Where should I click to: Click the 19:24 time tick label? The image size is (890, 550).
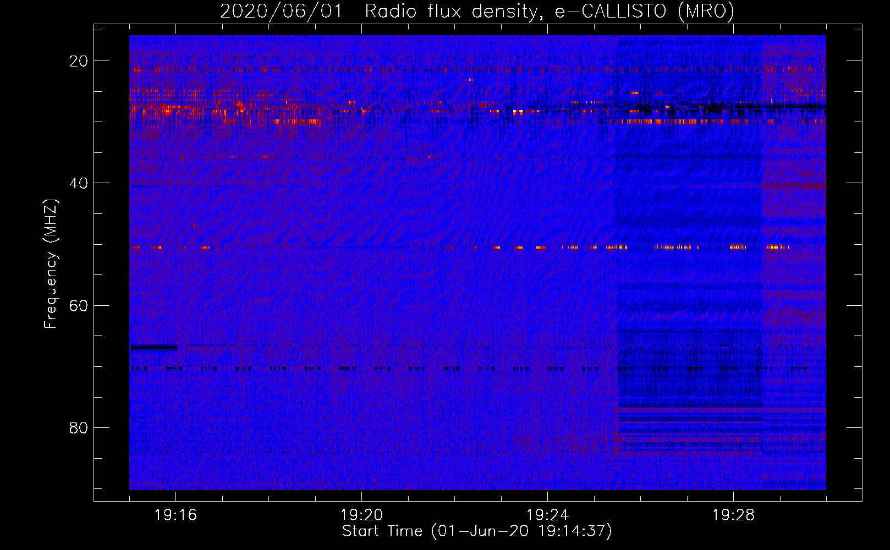(x=548, y=515)
